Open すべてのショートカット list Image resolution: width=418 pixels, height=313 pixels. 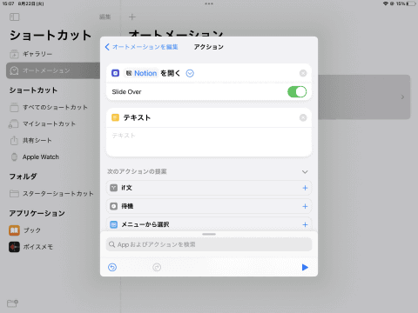[53, 107]
